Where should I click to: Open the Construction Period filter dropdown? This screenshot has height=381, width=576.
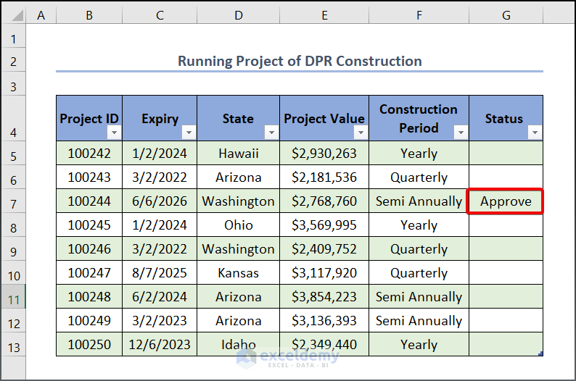461,133
